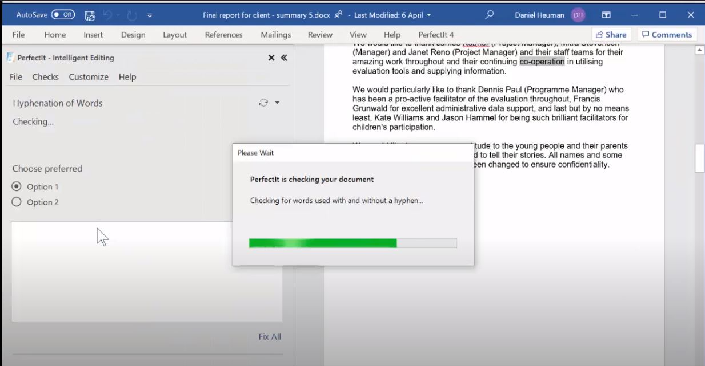Open Ribbon Display Options icon

pos(607,15)
